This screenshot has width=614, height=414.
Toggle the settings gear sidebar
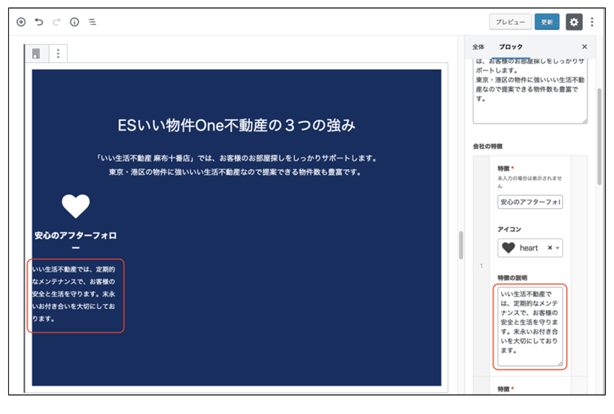[x=574, y=22]
